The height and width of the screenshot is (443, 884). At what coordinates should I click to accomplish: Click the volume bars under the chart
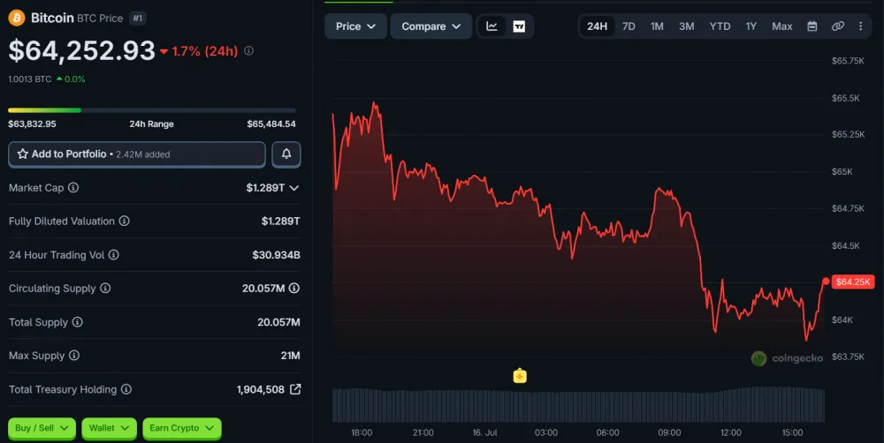point(578,405)
